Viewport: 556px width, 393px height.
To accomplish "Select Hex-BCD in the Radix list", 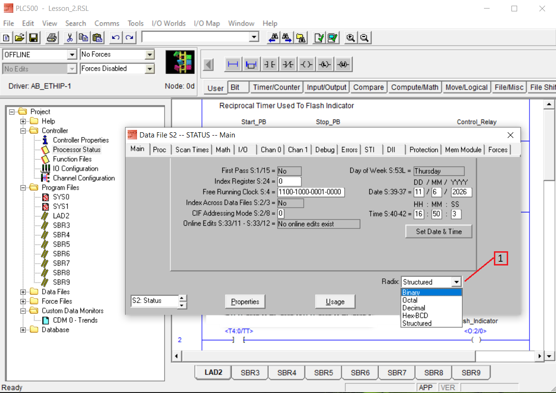I will [431, 315].
